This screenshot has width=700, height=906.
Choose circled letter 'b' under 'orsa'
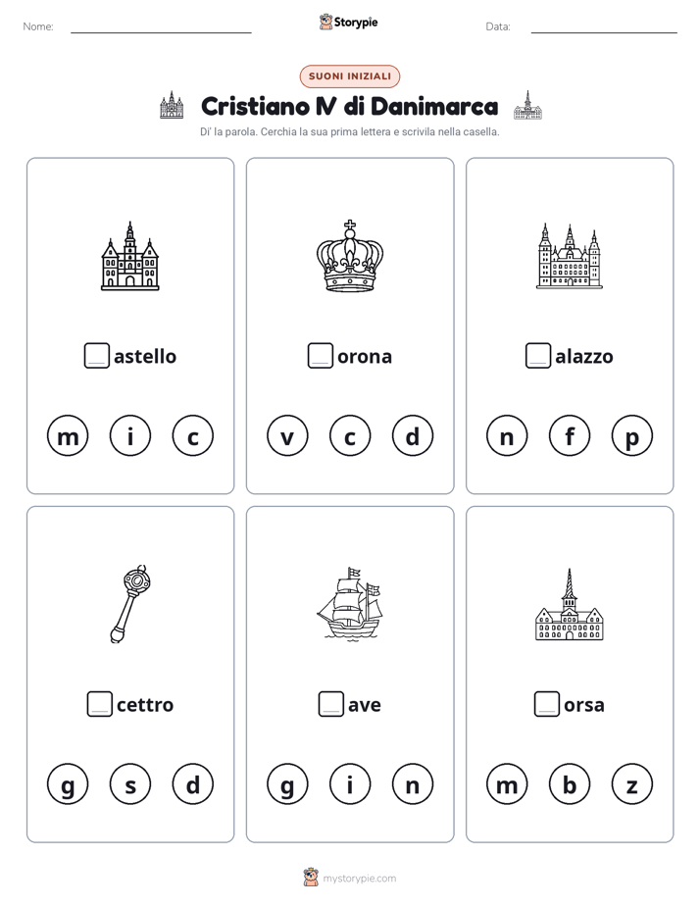click(570, 784)
